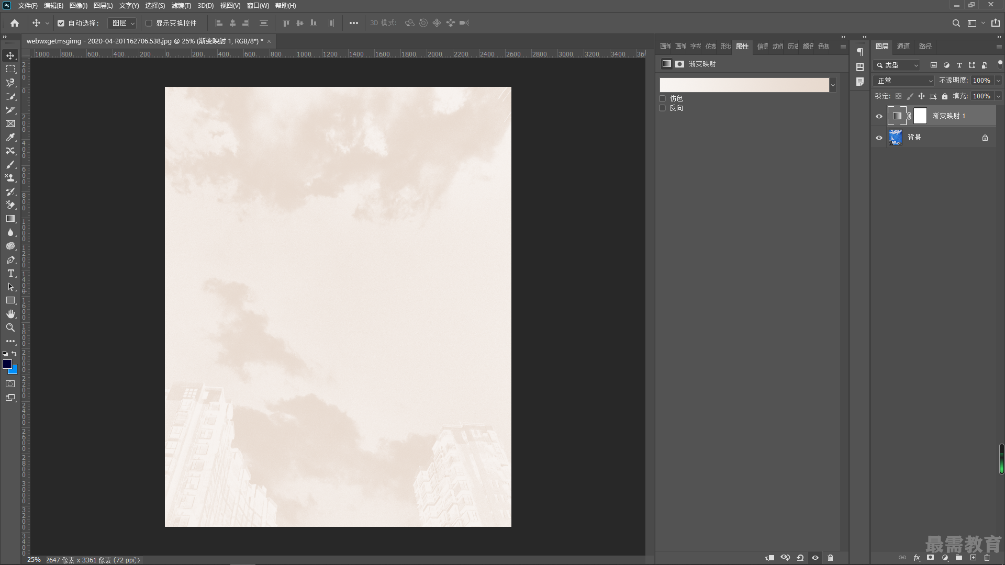Screen dimensions: 1005x565
Task: Click the more options ellipsis in options bar
Action: pos(354,23)
